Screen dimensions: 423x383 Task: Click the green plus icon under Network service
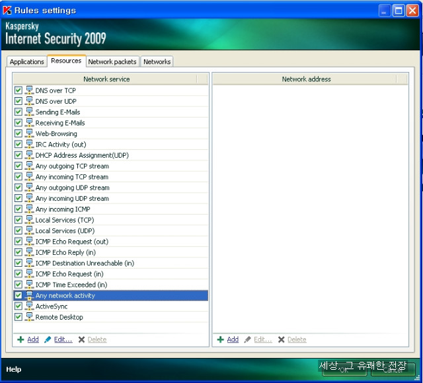[x=20, y=339]
